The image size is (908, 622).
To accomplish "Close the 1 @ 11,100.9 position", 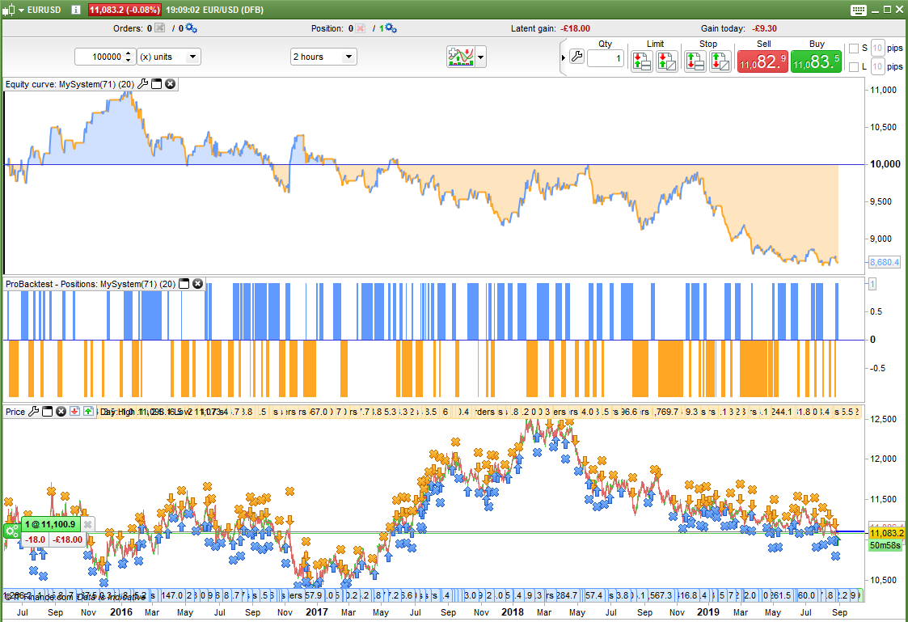I will point(88,525).
